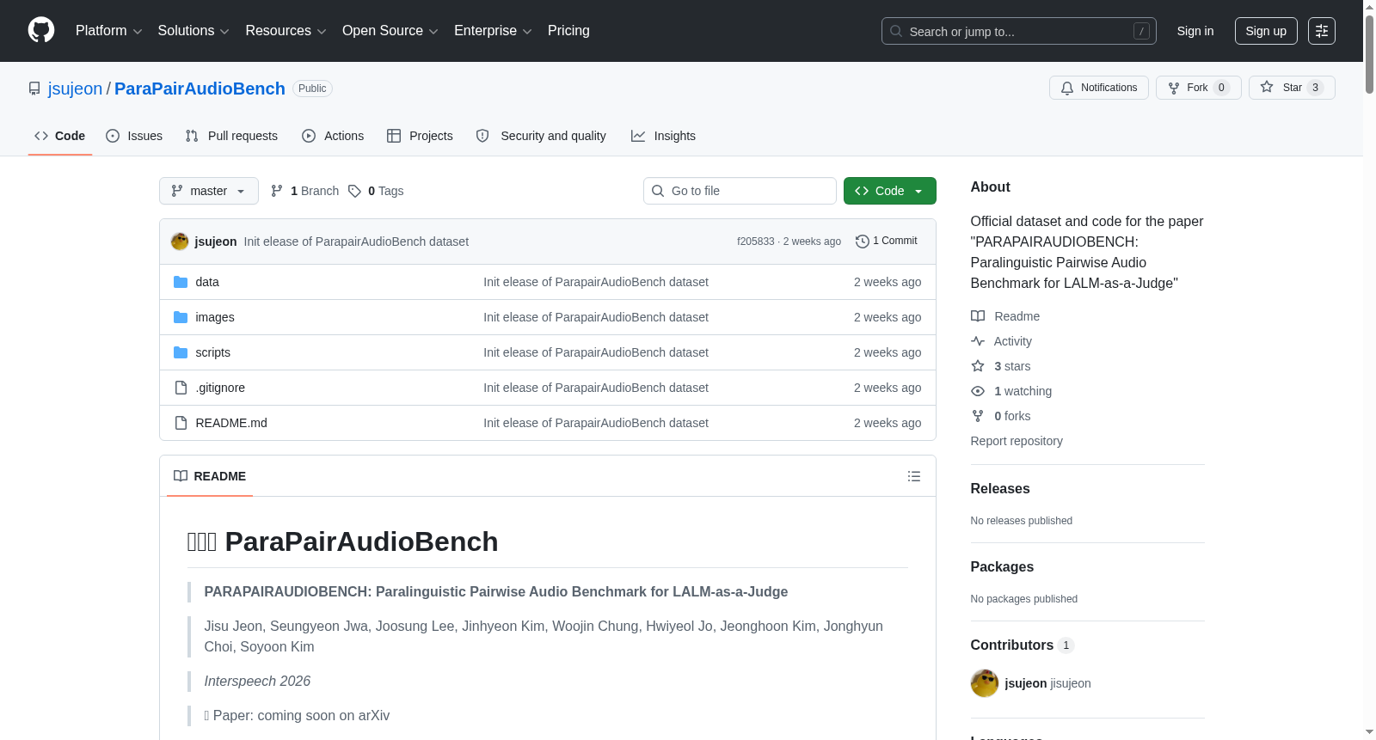The height and width of the screenshot is (740, 1376).
Task: Open the master branch selector dropdown
Action: point(209,191)
